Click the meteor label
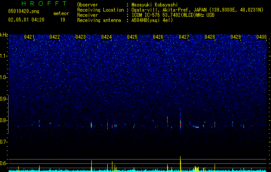The width and height of the screenshot is (271, 172). pyautogui.click(x=61, y=13)
